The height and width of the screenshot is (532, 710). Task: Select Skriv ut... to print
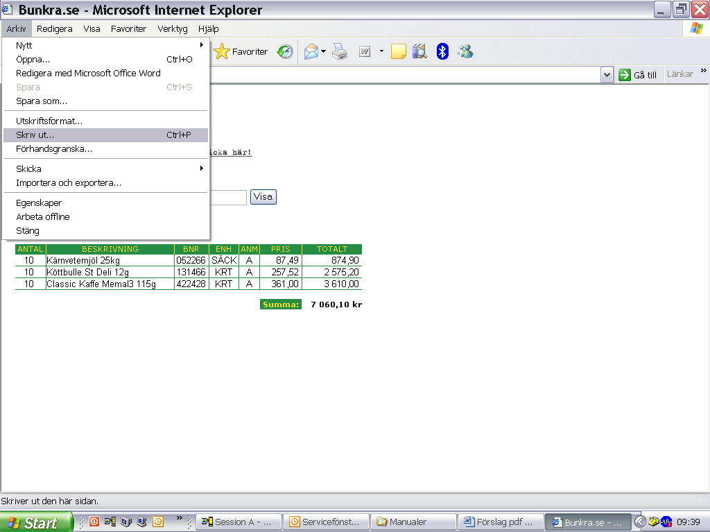tap(105, 135)
